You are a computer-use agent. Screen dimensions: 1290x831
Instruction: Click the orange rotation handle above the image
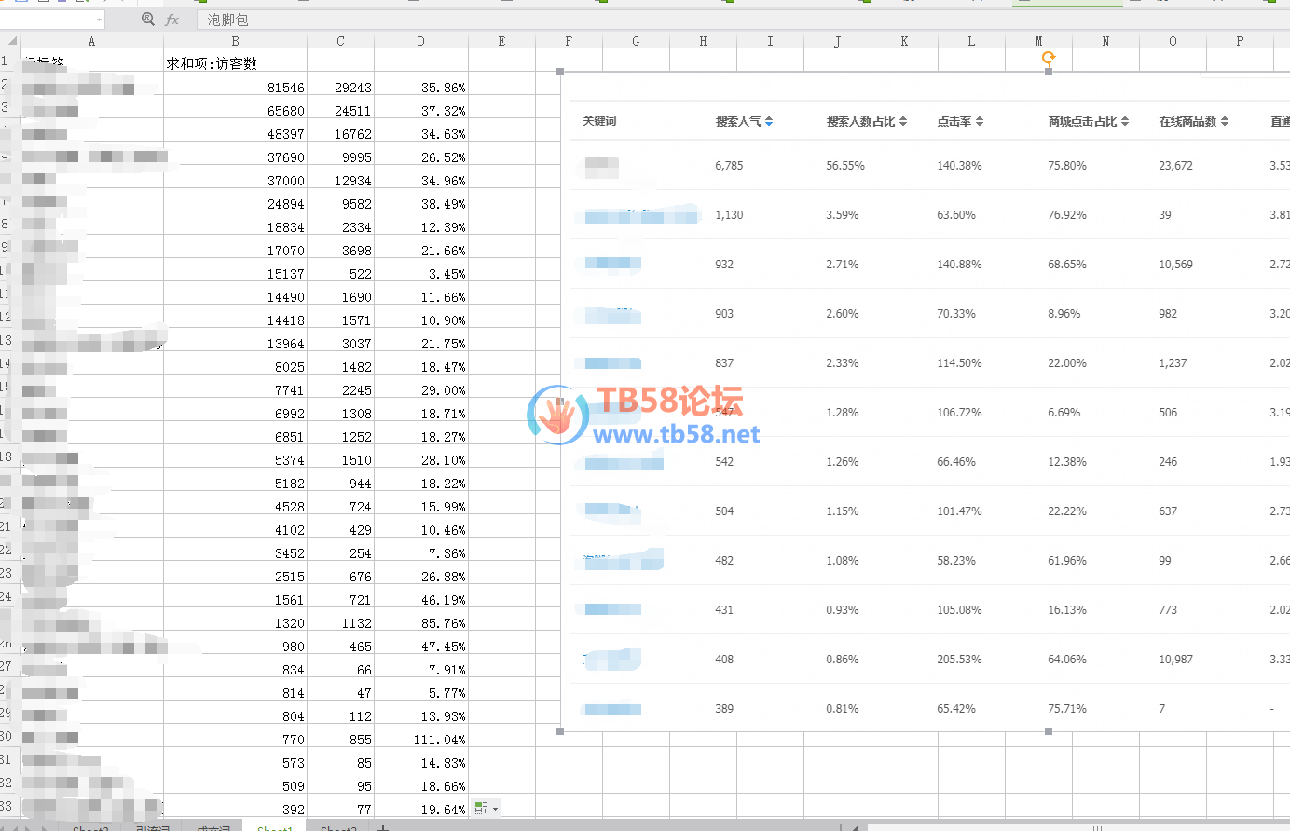pyautogui.click(x=1049, y=58)
